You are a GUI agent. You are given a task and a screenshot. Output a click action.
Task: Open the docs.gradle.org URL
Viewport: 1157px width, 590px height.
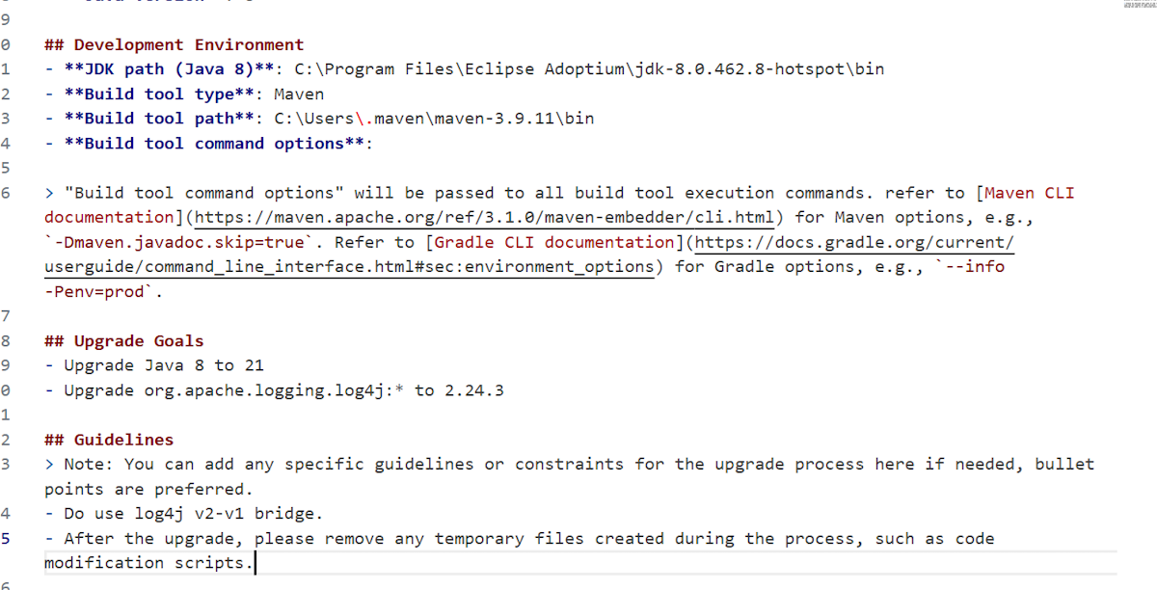(854, 242)
